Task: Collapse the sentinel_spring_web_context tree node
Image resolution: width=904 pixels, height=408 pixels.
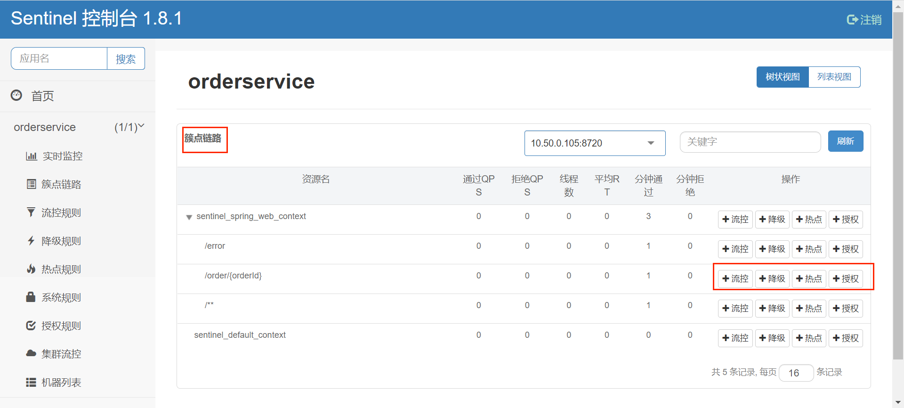Action: point(189,217)
